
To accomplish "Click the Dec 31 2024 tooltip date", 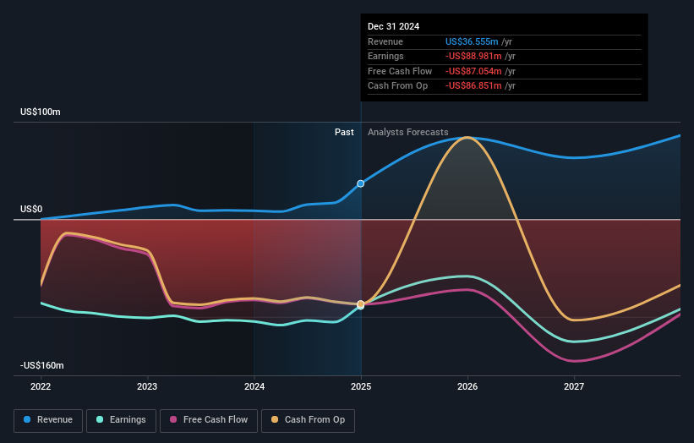I will click(393, 26).
